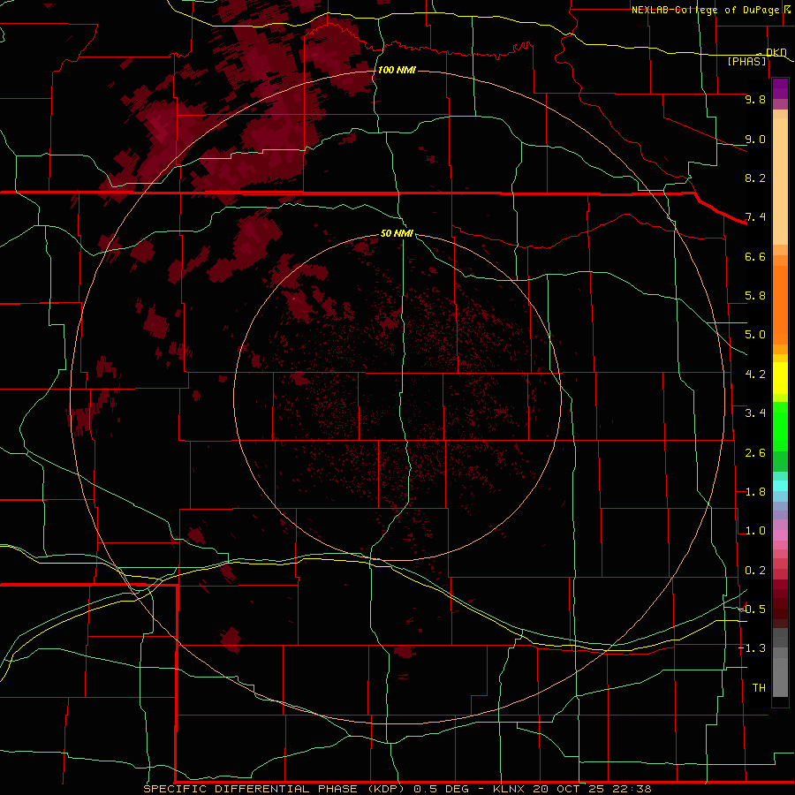Click the 9.0 value on the color scale
The image size is (795, 795).
click(x=755, y=139)
